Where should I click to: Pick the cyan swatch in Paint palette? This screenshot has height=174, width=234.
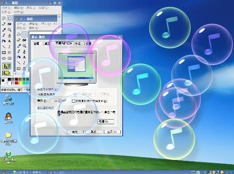pos(28,83)
